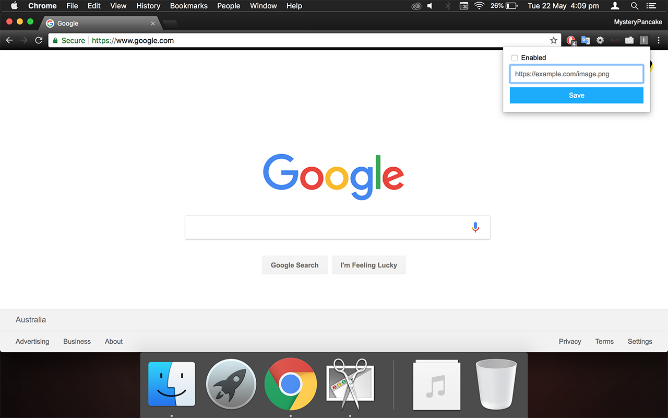Select the Google tab
668x418 pixels.
coord(99,24)
